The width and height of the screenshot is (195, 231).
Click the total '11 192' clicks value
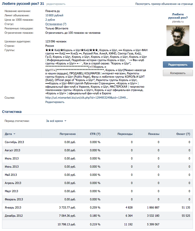(128, 224)
